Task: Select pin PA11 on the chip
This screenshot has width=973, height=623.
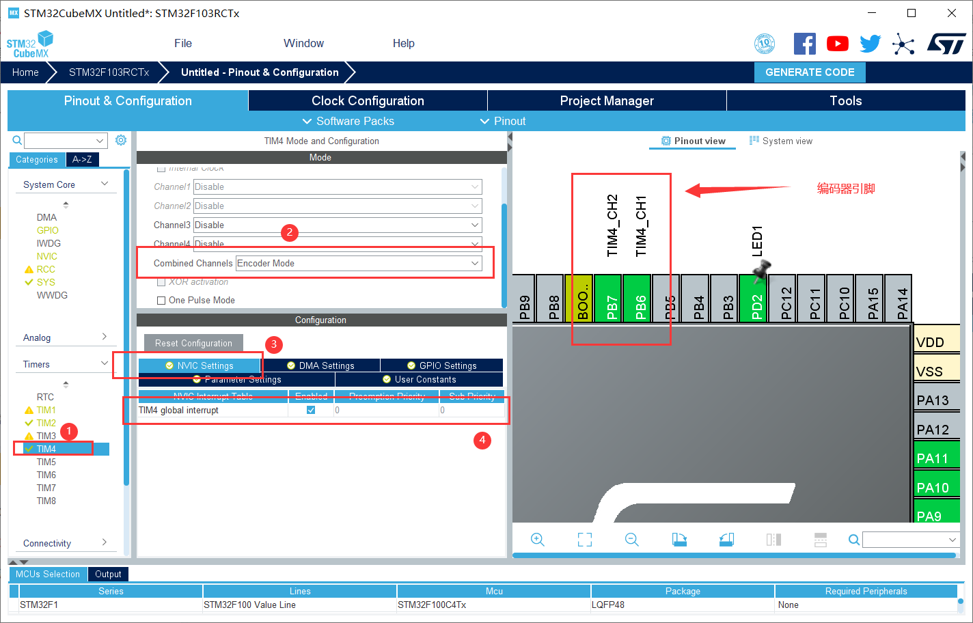Action: pos(937,456)
